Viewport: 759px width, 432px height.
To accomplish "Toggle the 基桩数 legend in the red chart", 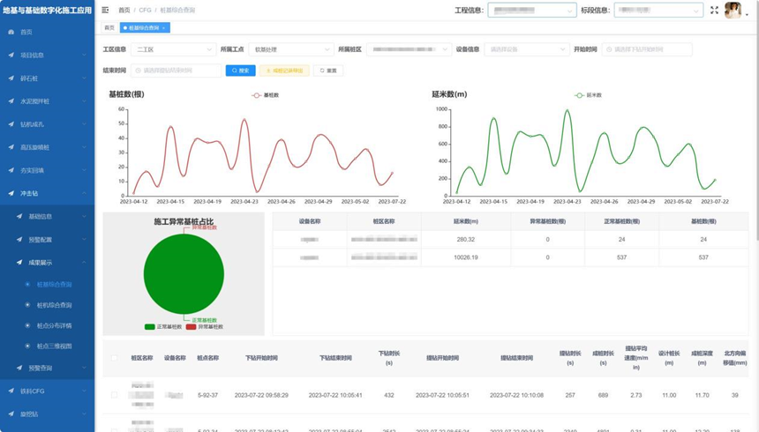I will pos(265,95).
